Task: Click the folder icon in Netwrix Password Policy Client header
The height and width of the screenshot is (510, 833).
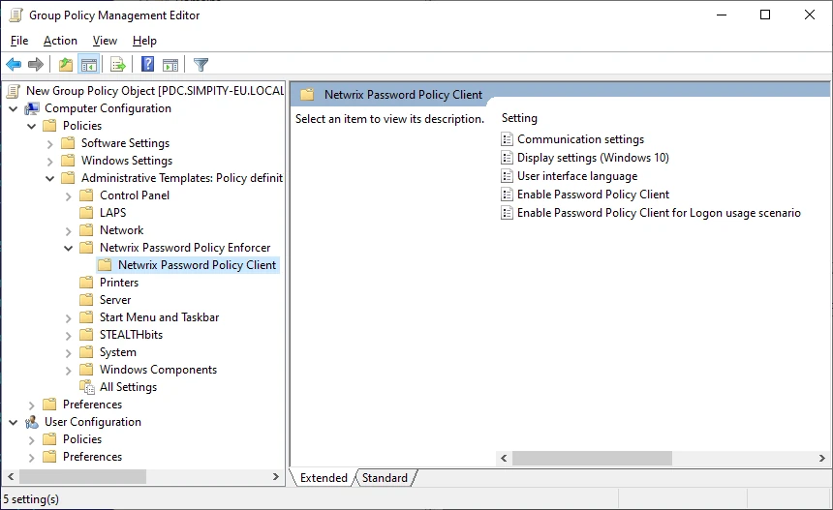Action: point(307,95)
